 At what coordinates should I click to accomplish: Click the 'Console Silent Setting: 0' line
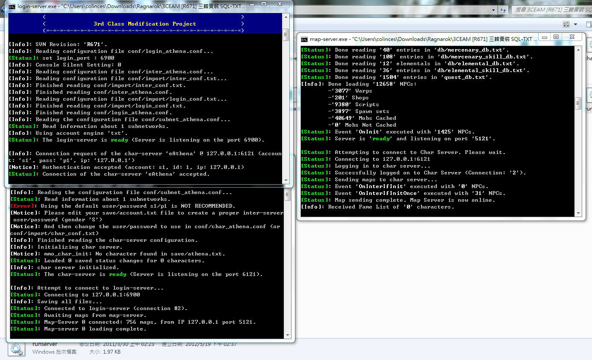tap(65, 65)
